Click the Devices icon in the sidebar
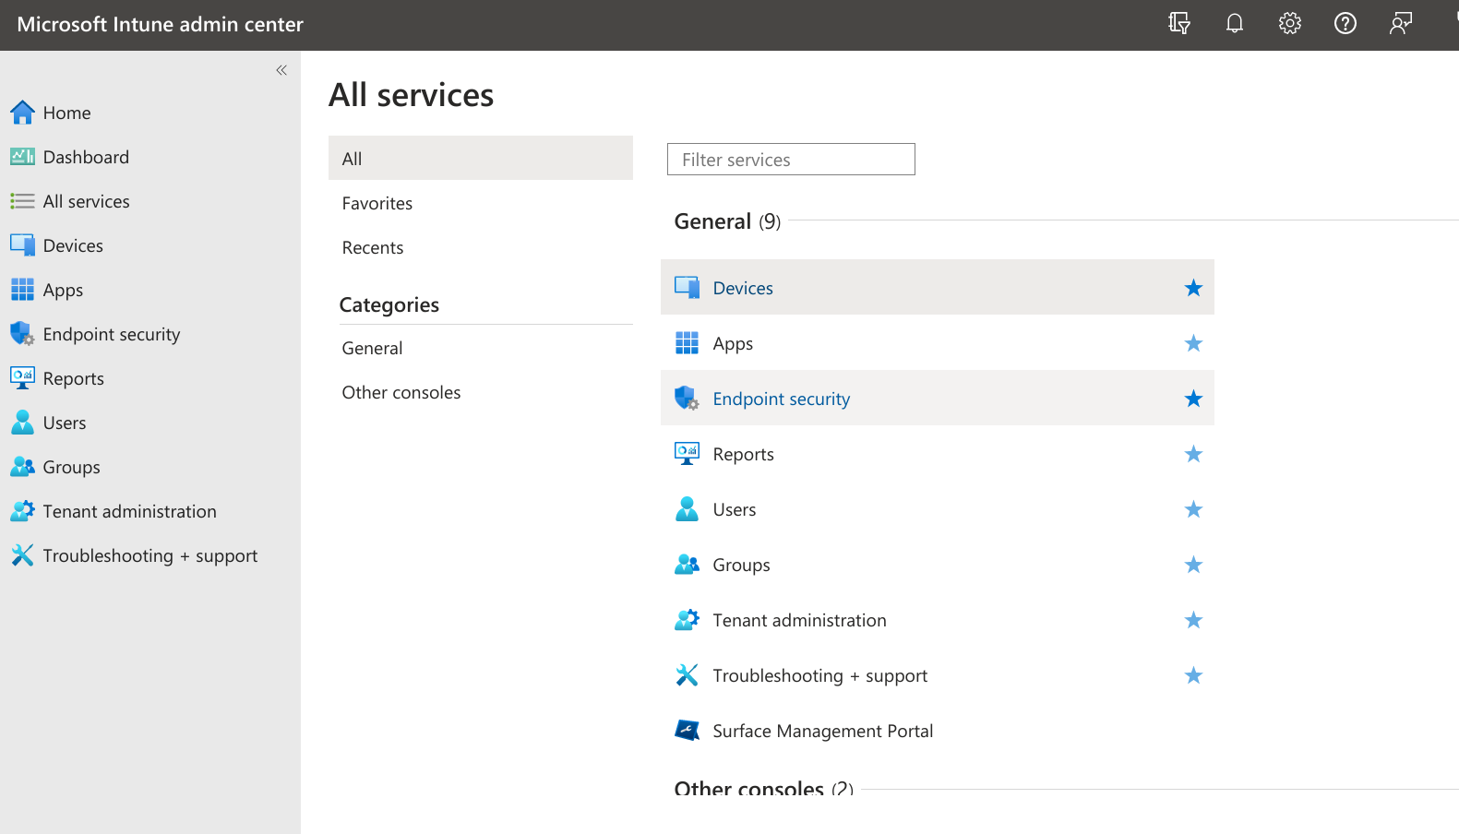Screen dimensions: 1459x834 (22, 245)
